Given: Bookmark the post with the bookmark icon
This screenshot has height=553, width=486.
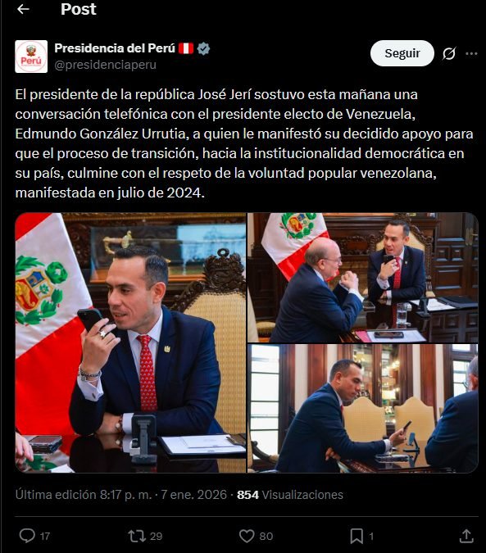Looking at the screenshot, I should [357, 536].
